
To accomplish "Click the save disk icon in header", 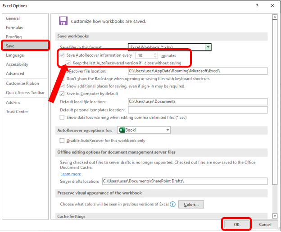I will point(63,21).
